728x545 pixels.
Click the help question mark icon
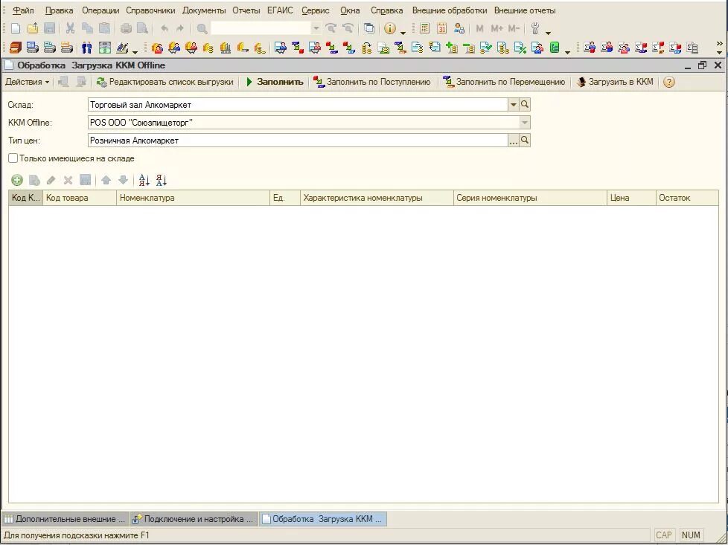668,82
